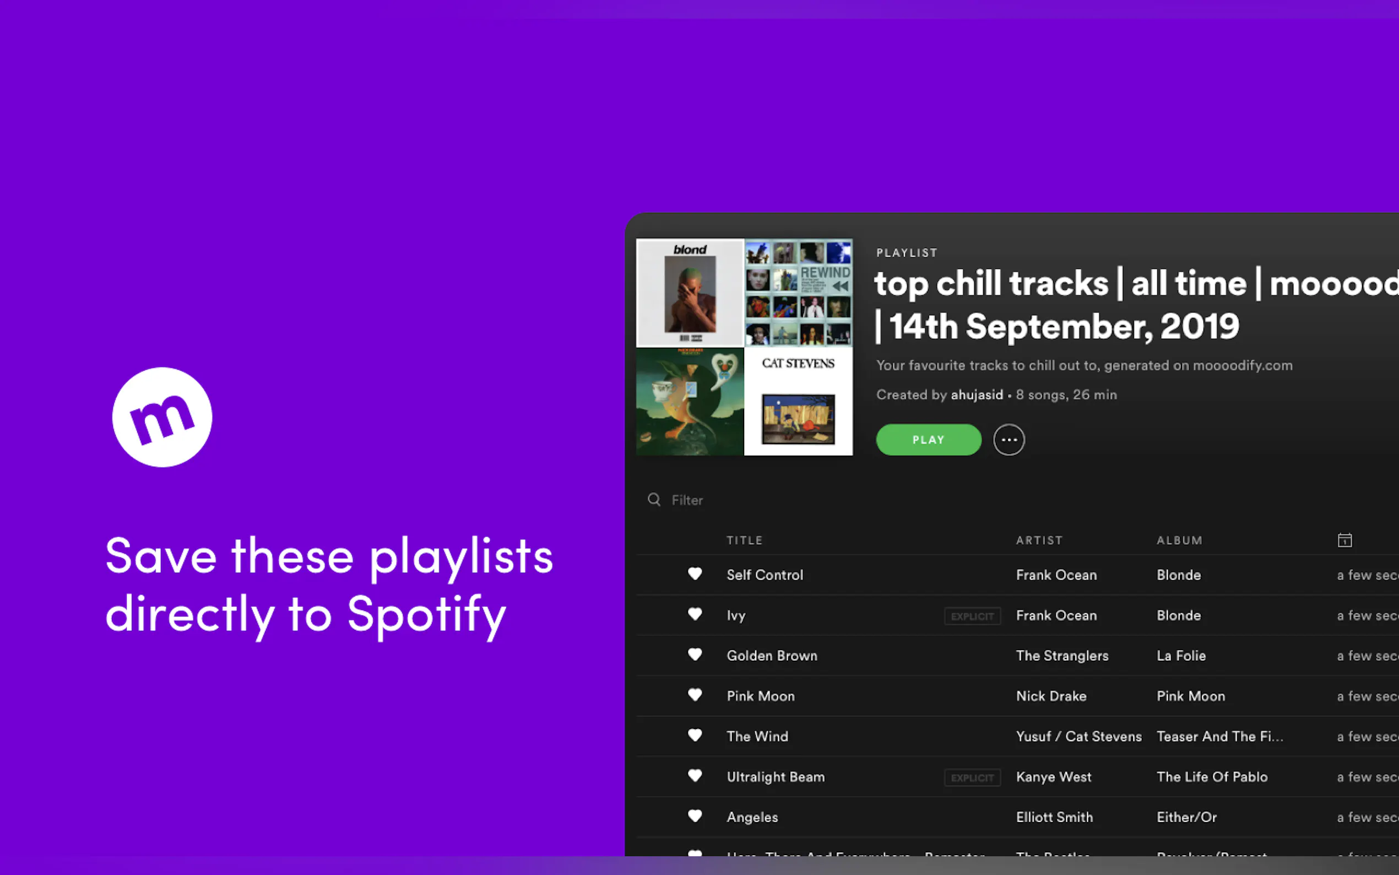Click the date added calendar column icon
This screenshot has width=1399, height=875.
[x=1344, y=540]
